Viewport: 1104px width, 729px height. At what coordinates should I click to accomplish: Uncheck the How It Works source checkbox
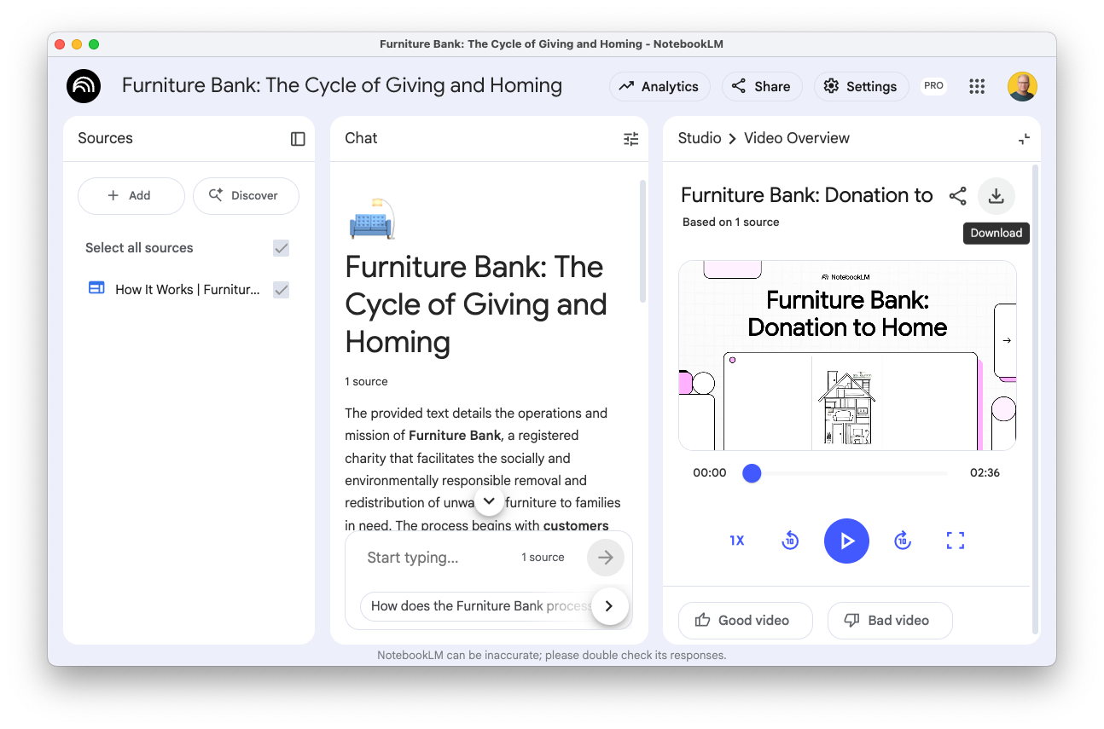(x=281, y=290)
